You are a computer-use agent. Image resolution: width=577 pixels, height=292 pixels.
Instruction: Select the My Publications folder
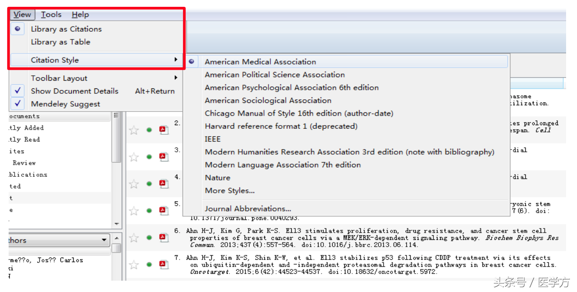coord(28,175)
